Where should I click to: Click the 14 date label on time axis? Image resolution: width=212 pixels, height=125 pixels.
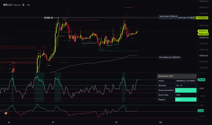point(9,123)
